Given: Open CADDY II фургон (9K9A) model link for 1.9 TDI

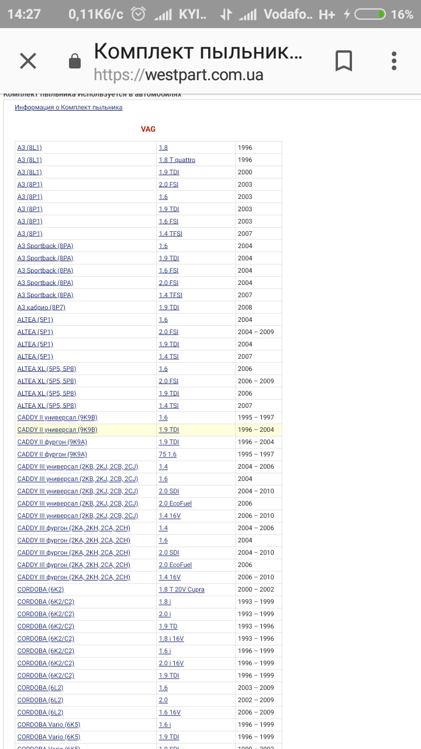Looking at the screenshot, I should pos(52,442).
